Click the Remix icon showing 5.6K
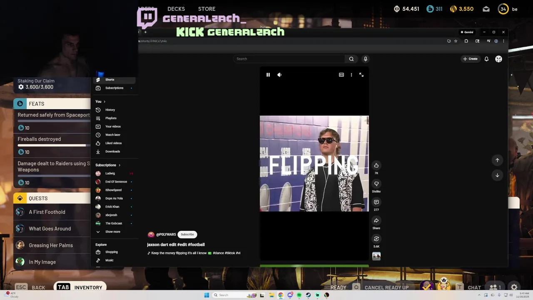Viewport: 533px width, 300px height. coord(376,239)
